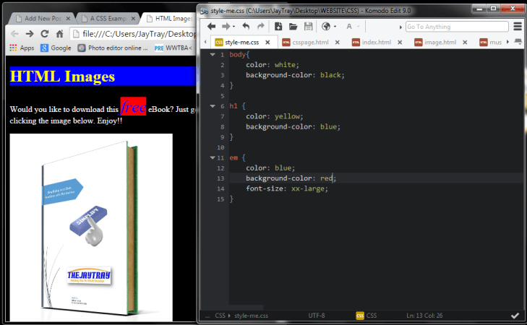Click the 'A' toolbar icon in Komodo
Viewport: 527px width, 325px height.
pyautogui.click(x=349, y=26)
